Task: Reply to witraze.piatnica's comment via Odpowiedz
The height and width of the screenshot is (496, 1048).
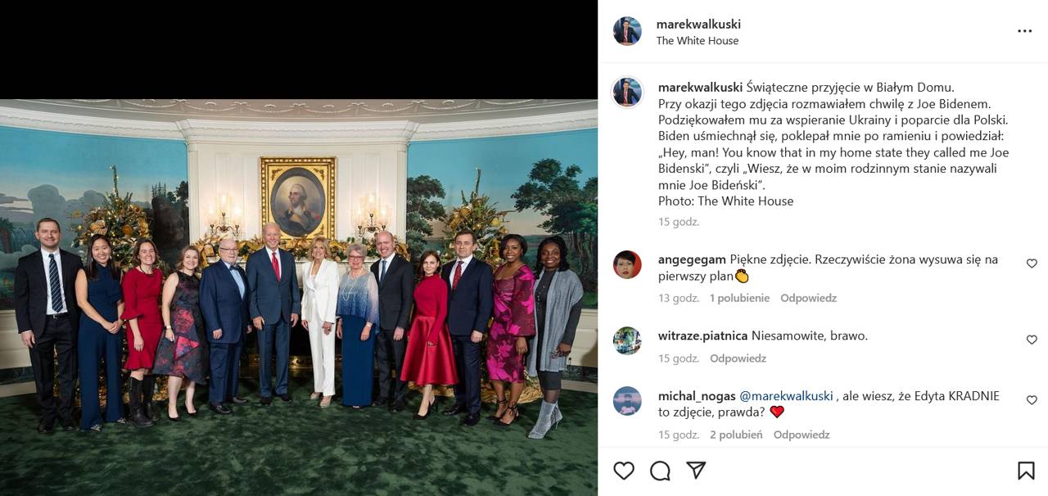Action: (x=738, y=358)
